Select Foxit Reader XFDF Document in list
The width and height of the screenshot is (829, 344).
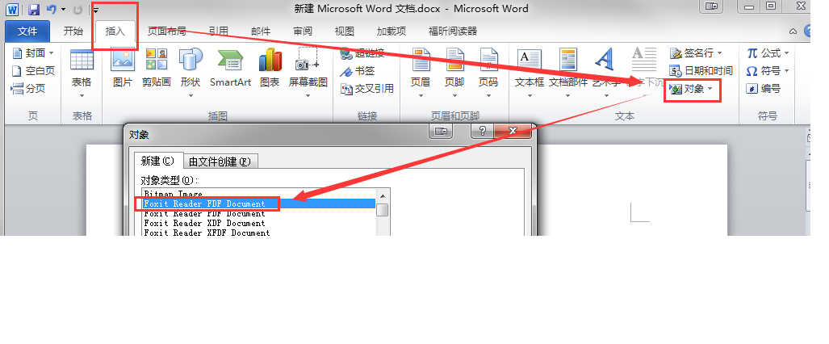pyautogui.click(x=259, y=233)
